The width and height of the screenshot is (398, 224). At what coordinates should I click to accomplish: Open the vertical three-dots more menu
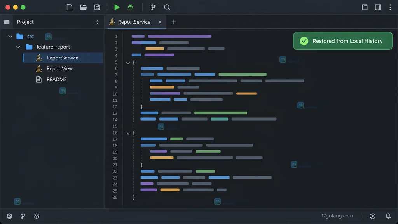[x=390, y=7]
